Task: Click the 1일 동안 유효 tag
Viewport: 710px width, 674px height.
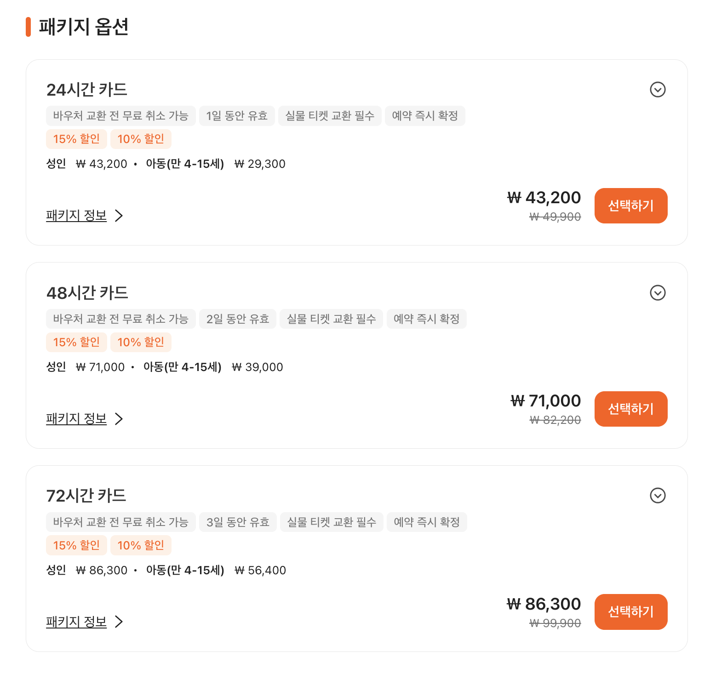Action: 237,116
